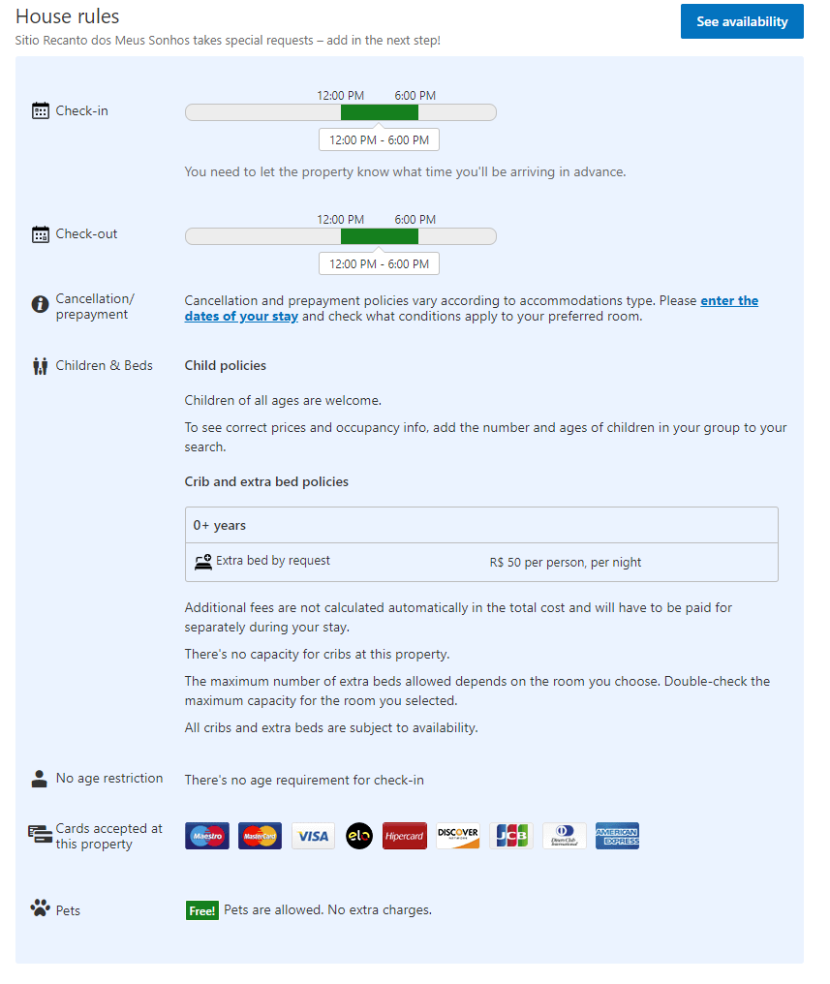Click the No age restriction person icon
830x984 pixels.
coord(40,778)
